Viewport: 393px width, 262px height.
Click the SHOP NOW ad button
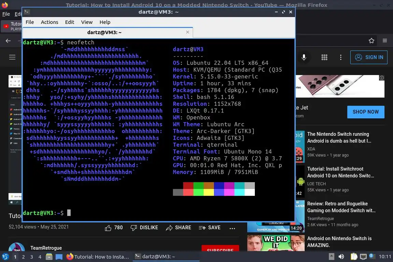(366, 112)
